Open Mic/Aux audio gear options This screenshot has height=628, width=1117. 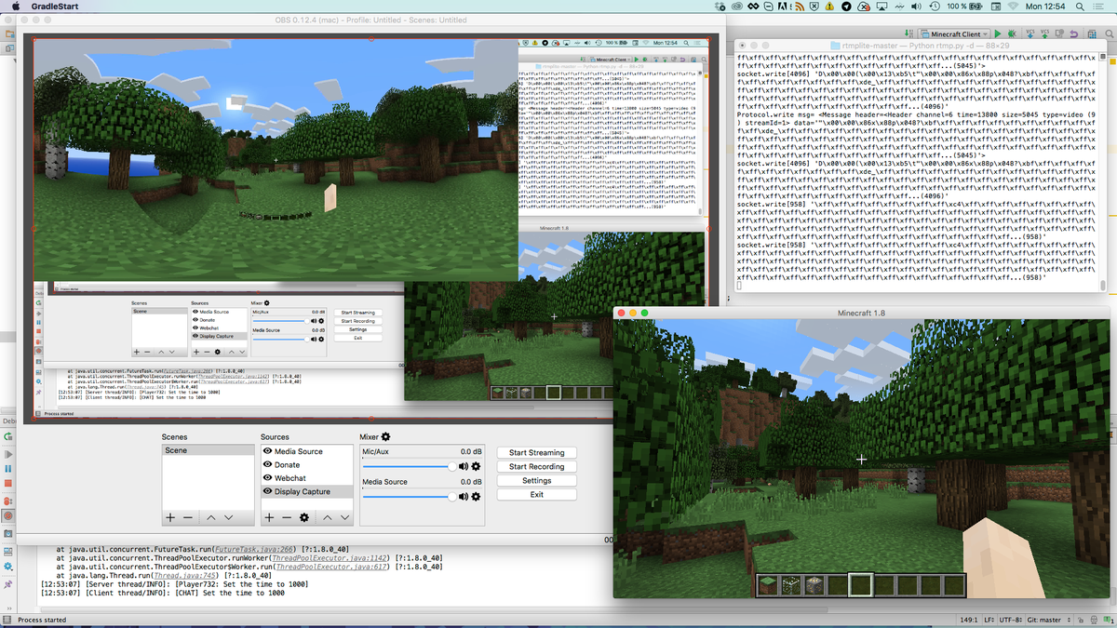coord(476,466)
